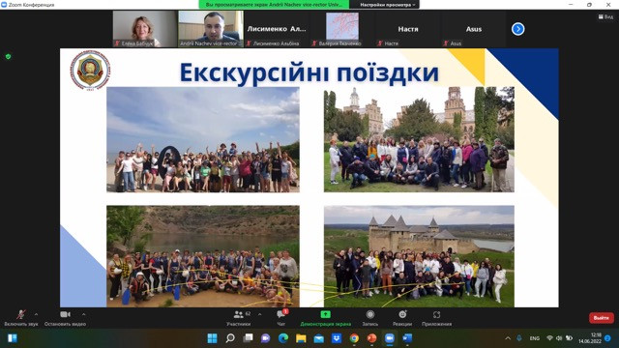Show next participants with blue arrow
Viewport: 619px width, 348px height.
click(x=518, y=29)
